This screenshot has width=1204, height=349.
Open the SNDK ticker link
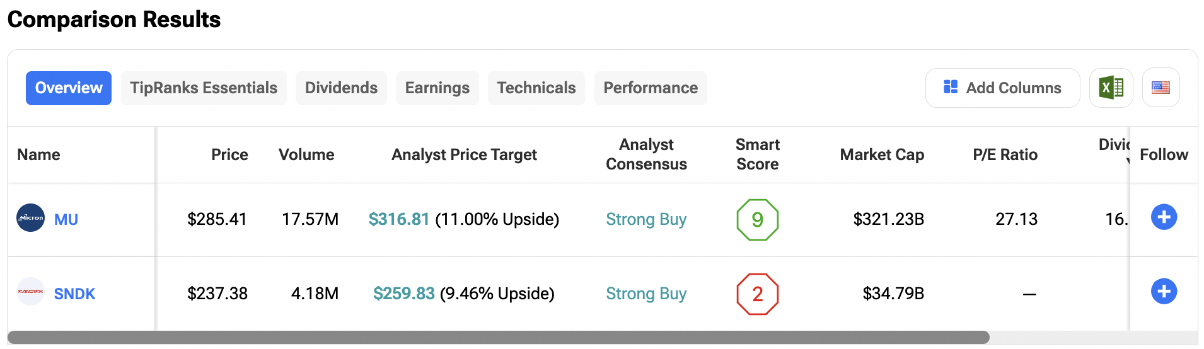tap(74, 294)
